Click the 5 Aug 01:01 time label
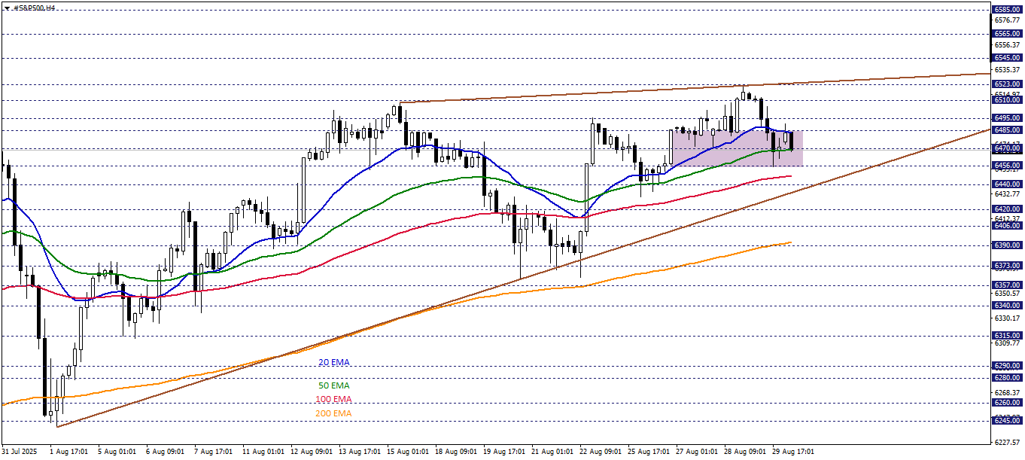 click(117, 452)
